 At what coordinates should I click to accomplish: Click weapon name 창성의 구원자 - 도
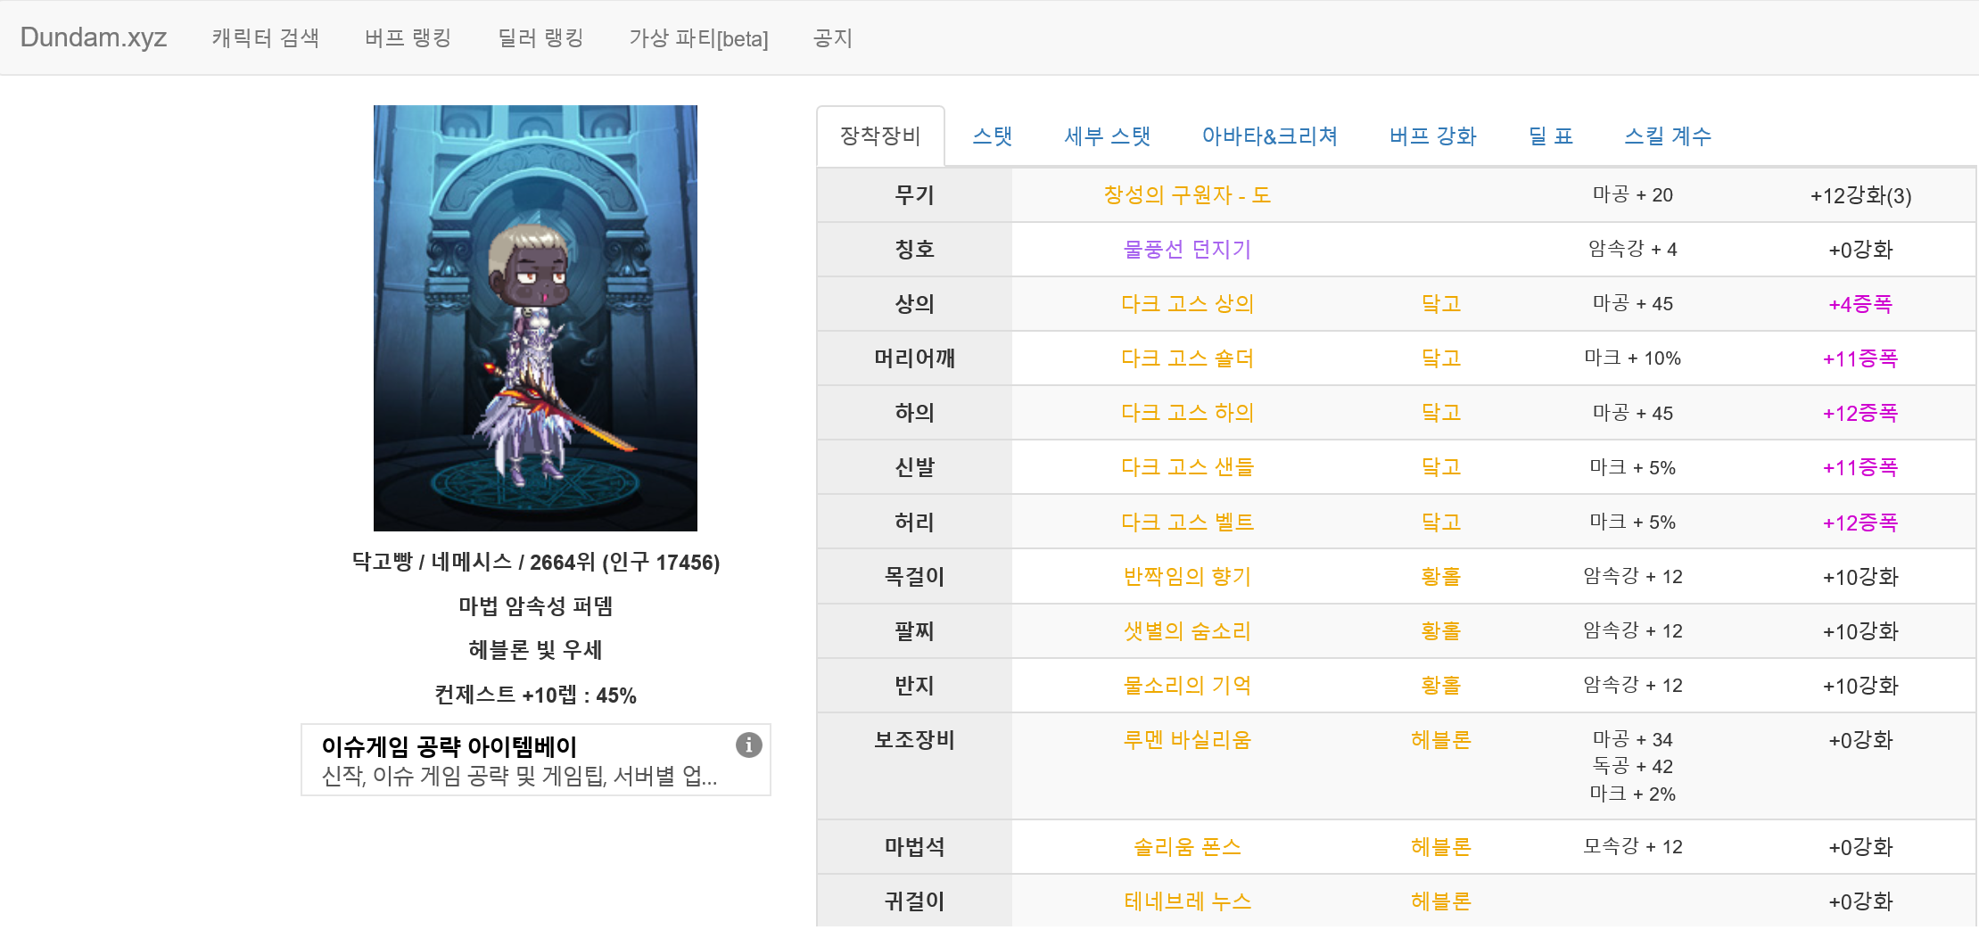(1187, 195)
